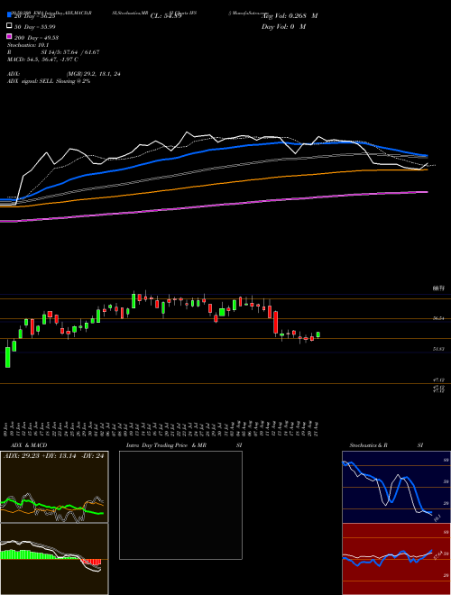Click the MunafaSutra.com watermark link

[x=245, y=13]
